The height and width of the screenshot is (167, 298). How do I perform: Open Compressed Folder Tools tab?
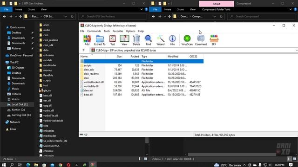[216, 9]
